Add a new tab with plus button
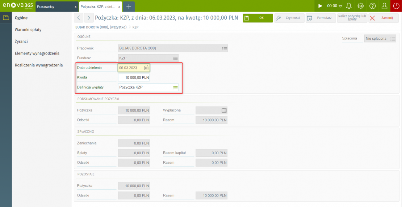 [129, 7]
